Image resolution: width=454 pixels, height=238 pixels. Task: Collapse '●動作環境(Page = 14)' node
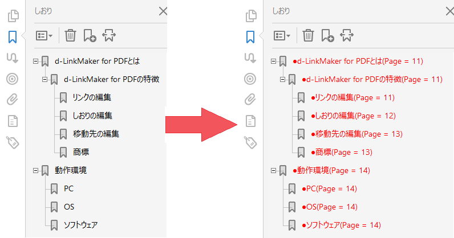coord(274,170)
